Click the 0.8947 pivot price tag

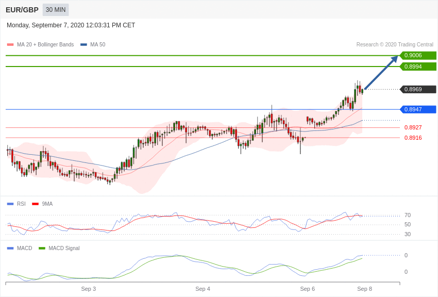(418, 109)
